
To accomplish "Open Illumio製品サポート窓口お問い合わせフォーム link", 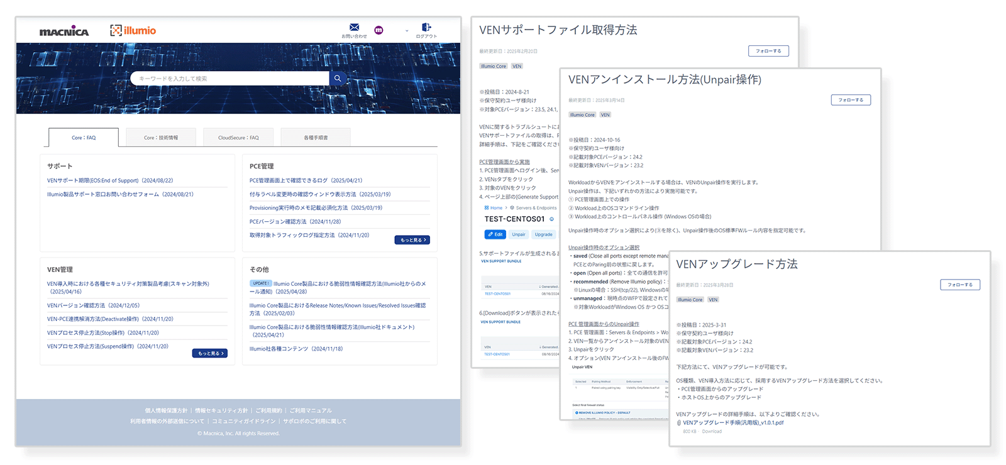I will pyautogui.click(x=120, y=194).
